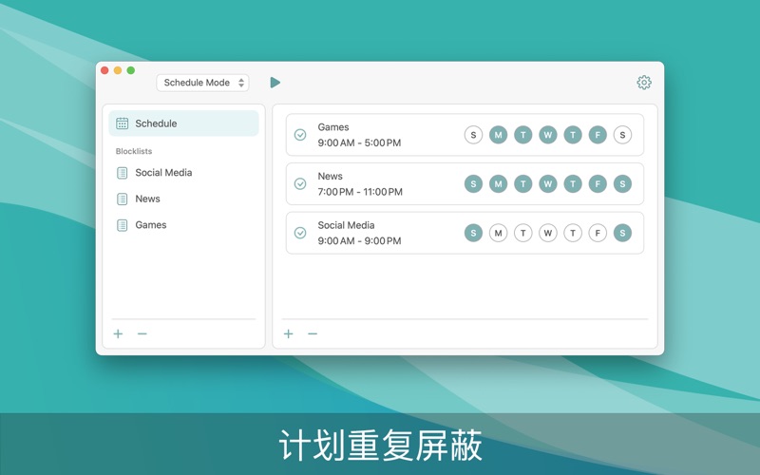The image size is (760, 475).
Task: Add a new blocklist with the plus
Action: pyautogui.click(x=118, y=333)
